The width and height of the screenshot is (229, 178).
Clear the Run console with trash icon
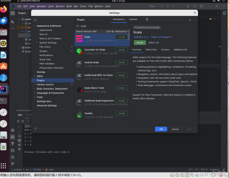pos(19,149)
